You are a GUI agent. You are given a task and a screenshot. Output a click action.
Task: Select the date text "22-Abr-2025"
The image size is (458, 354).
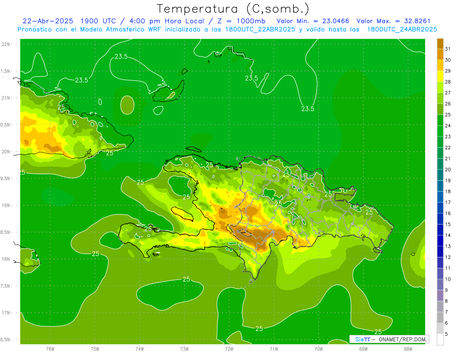point(48,21)
